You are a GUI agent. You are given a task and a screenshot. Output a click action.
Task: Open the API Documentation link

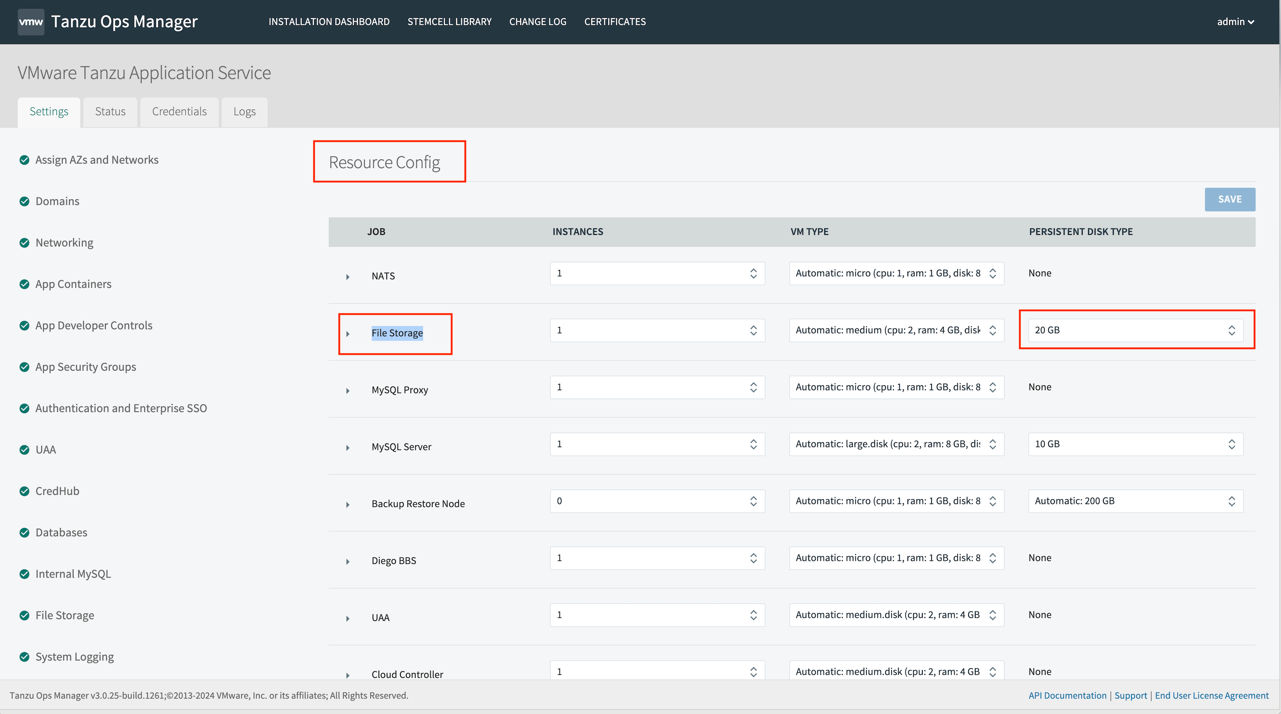1067,695
